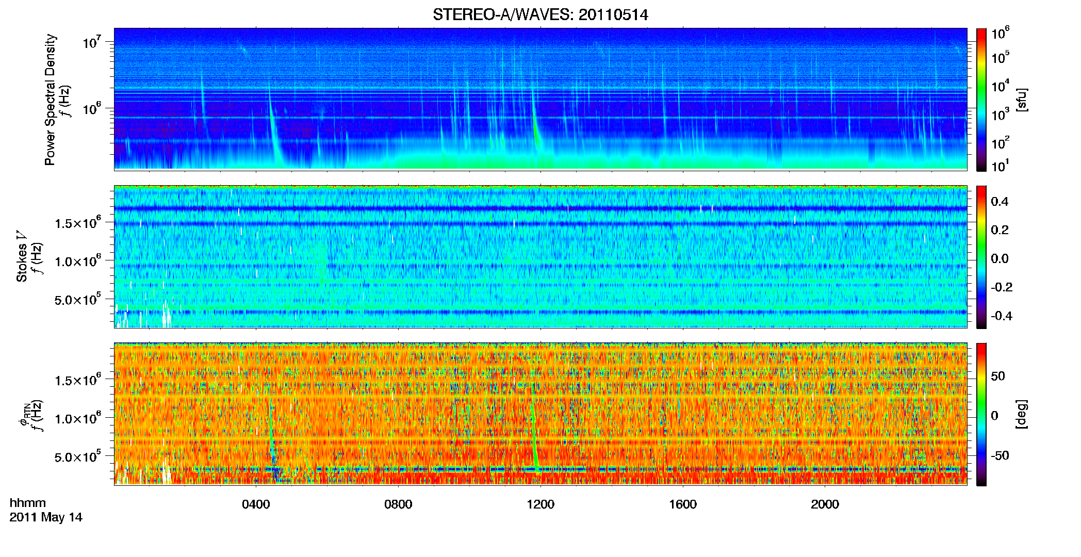The width and height of the screenshot is (1081, 557).
Task: Click the top panel power density colorbar
Action: coord(981,100)
